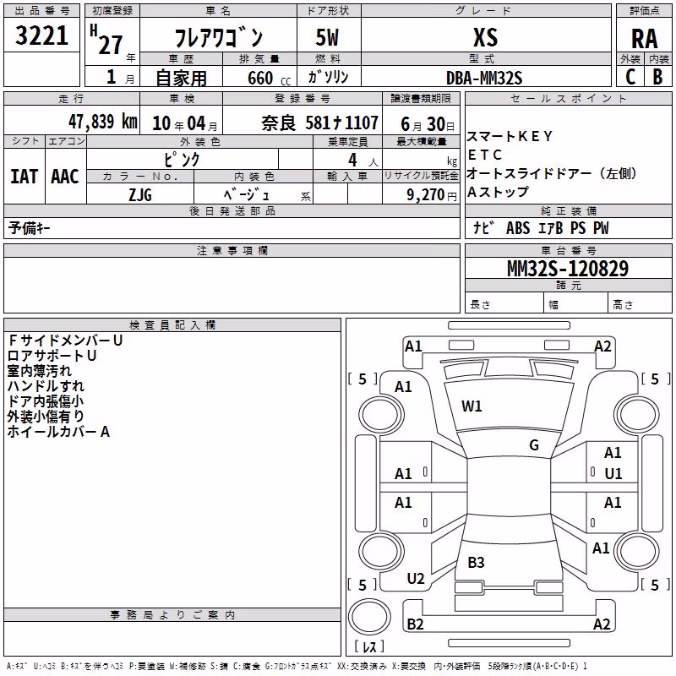
Task: Click the ETC sales point line
Action: 485,155
